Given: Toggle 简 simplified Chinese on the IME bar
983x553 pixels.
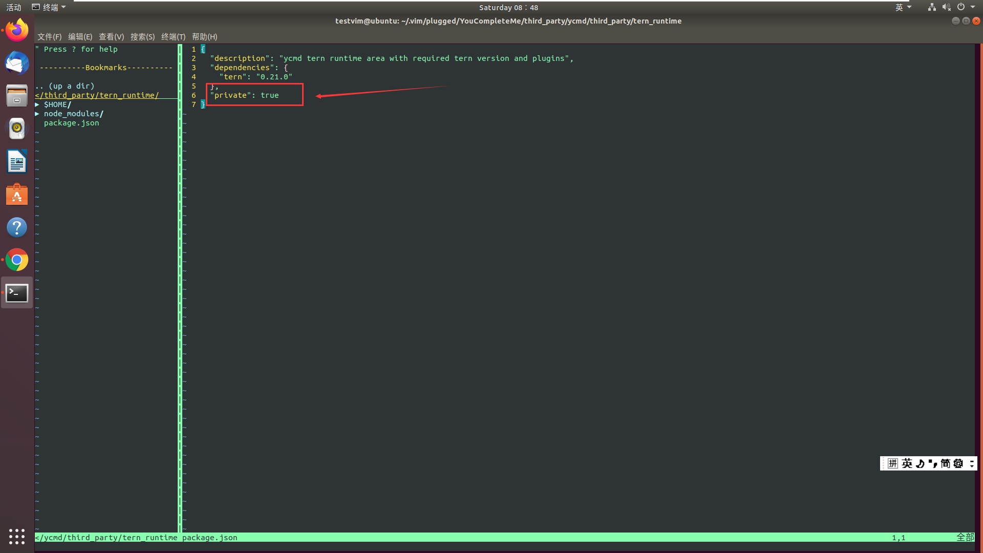Looking at the screenshot, I should [945, 463].
